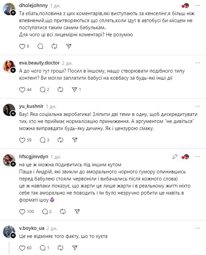Repost yu_kushnir's comment
Image resolution: width=206 pixels, height=255 pixels.
pyautogui.click(x=60, y=140)
